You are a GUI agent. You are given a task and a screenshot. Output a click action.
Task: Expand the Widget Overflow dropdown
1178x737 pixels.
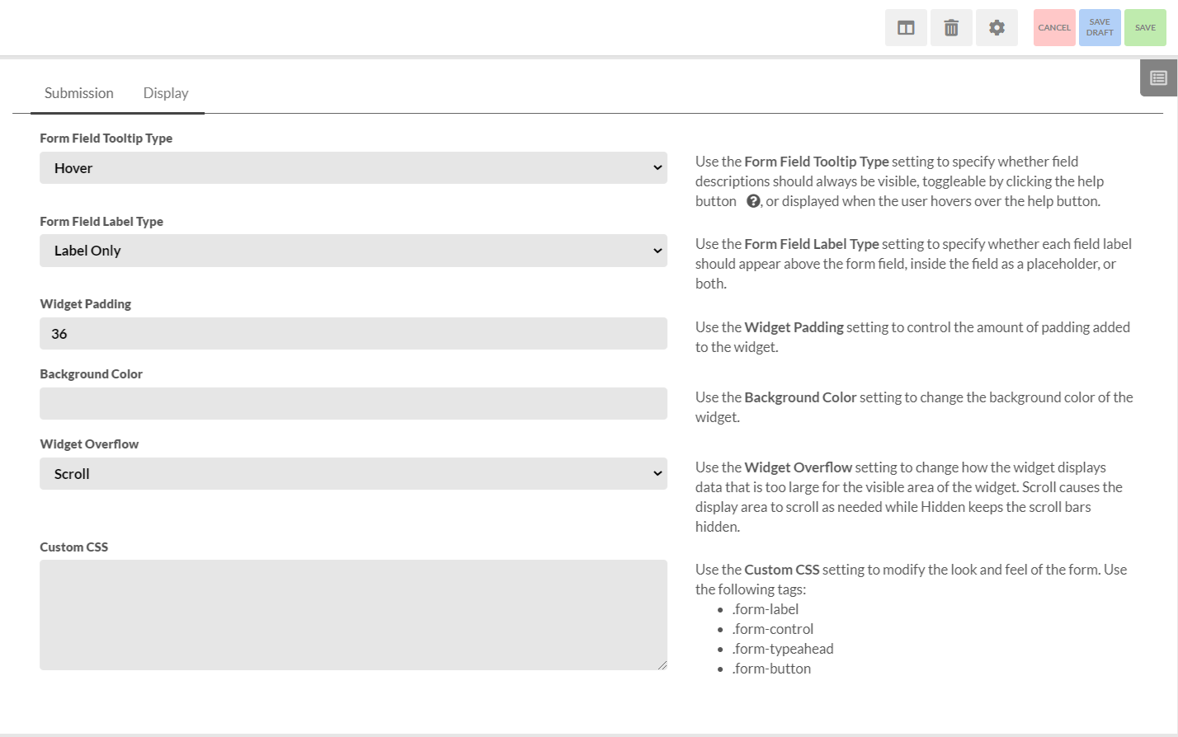[353, 473]
